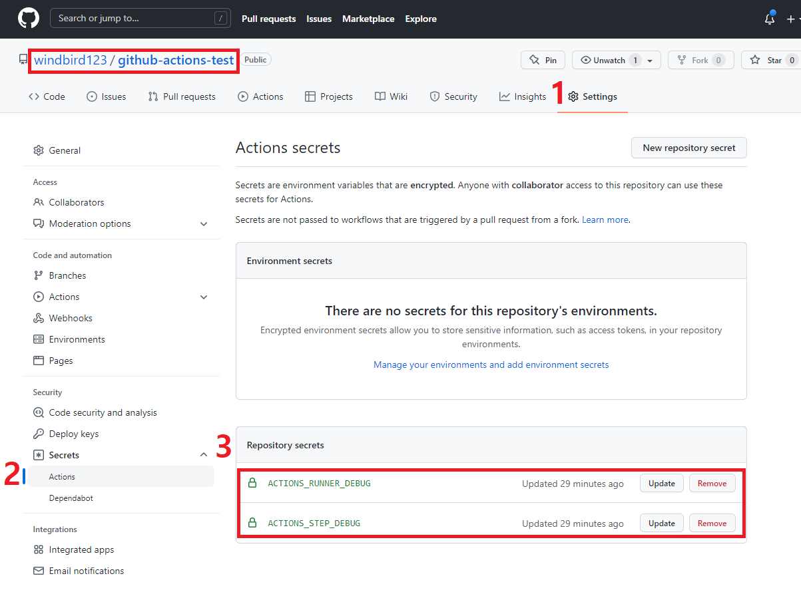Open the Projects tab

329,96
